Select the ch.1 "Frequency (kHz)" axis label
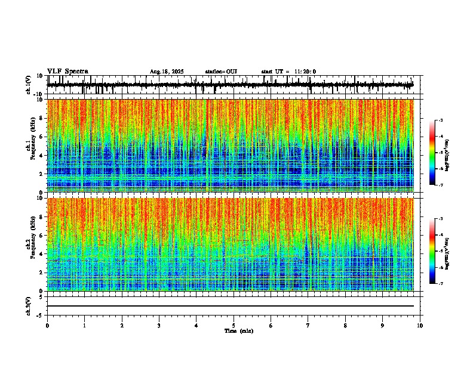The image size is (473, 365). (x=33, y=138)
